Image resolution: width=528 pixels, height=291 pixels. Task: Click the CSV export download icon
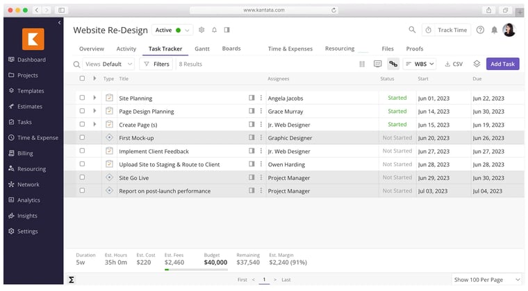(x=453, y=64)
